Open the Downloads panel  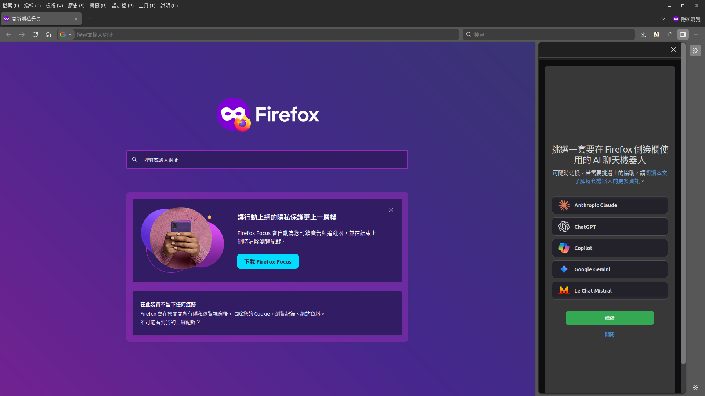643,34
